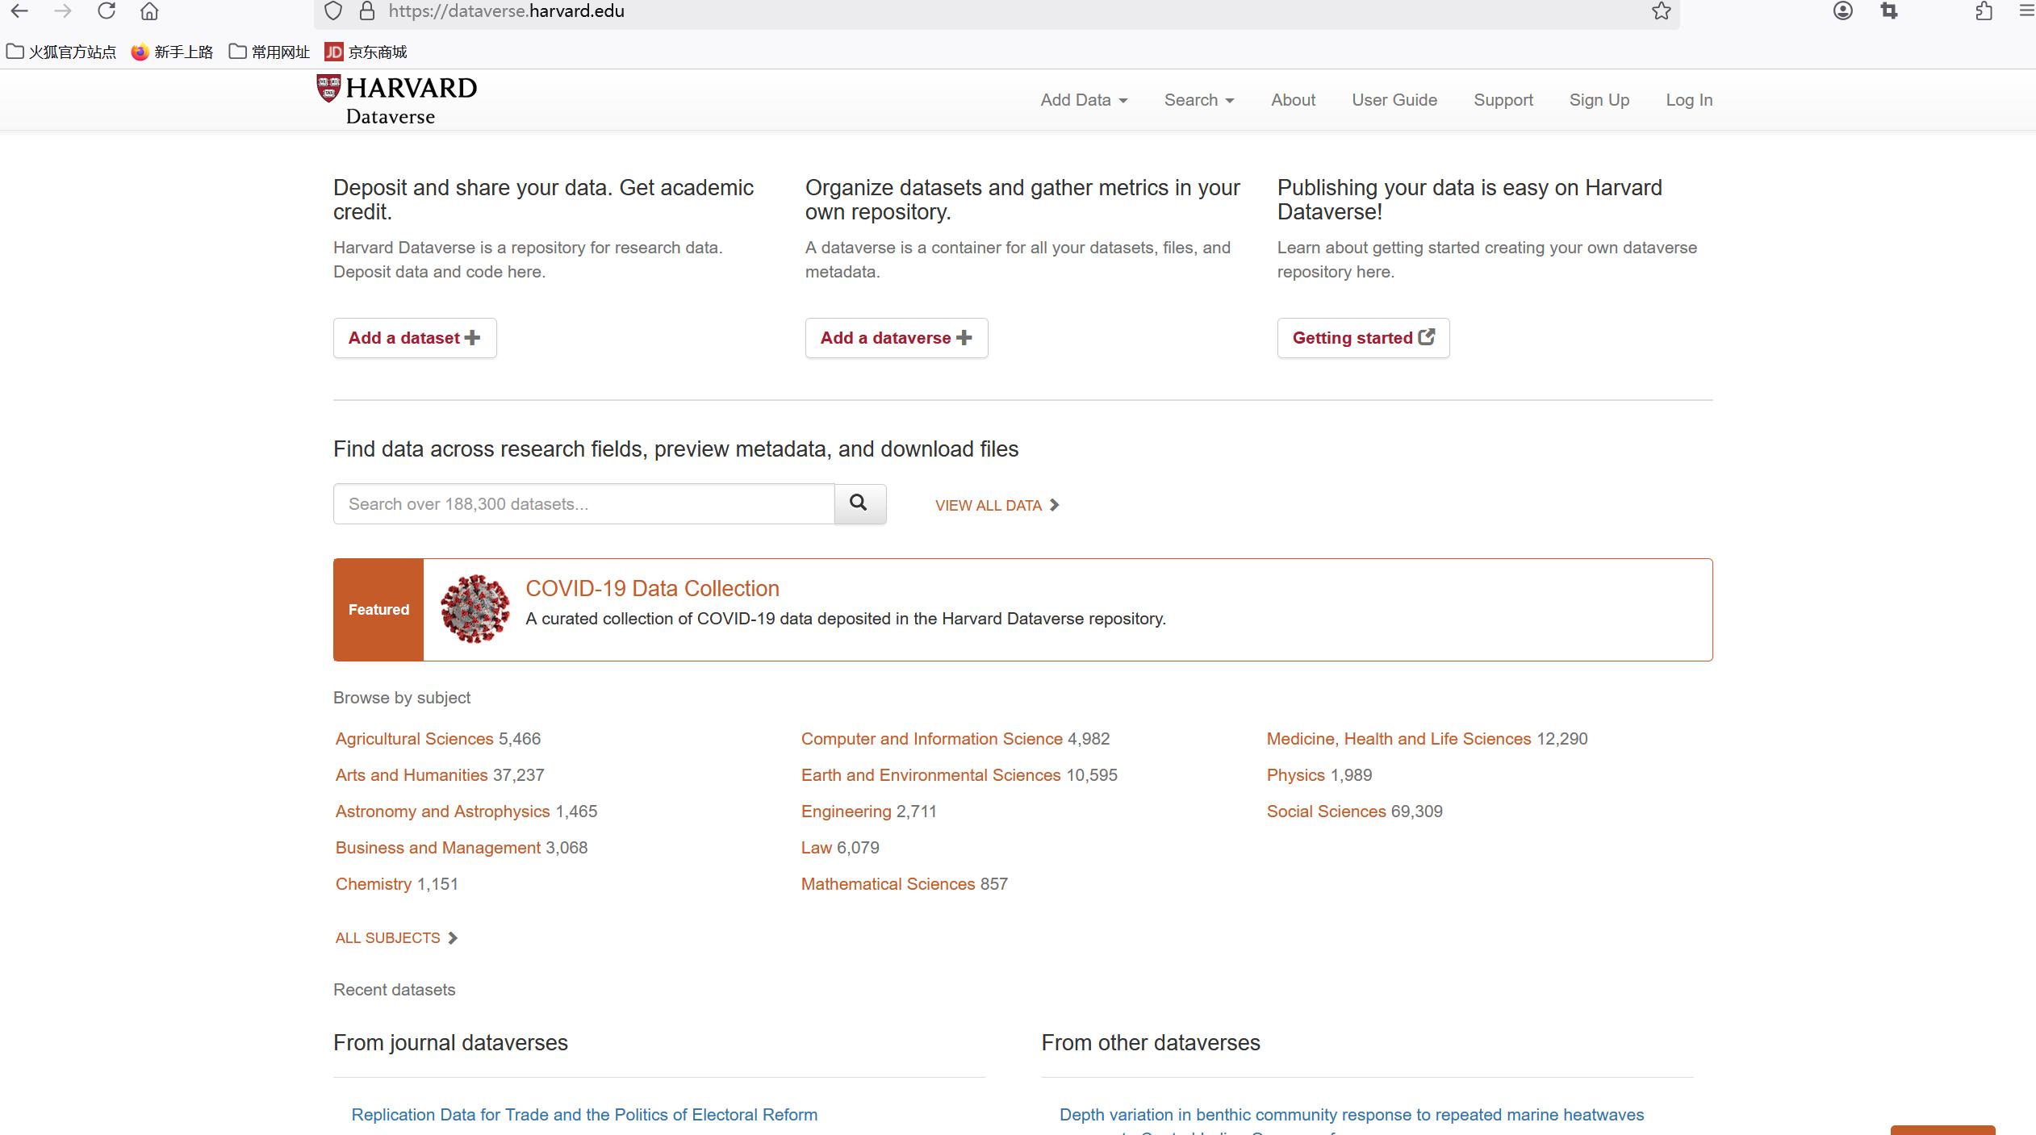
Task: Open COVID-19 Data Collection title link
Action: pos(652,589)
